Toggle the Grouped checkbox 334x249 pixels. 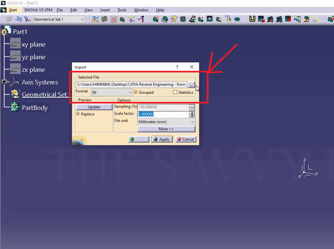(x=136, y=92)
